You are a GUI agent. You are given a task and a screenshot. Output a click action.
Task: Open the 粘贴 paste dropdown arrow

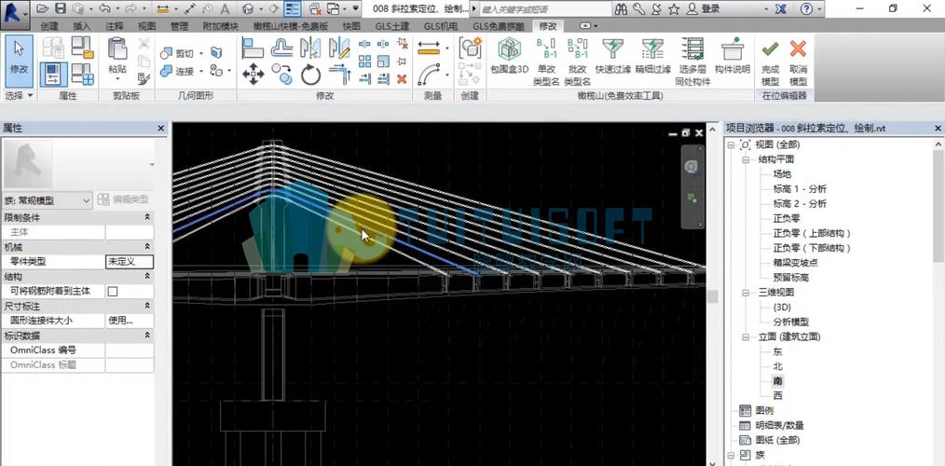(117, 79)
